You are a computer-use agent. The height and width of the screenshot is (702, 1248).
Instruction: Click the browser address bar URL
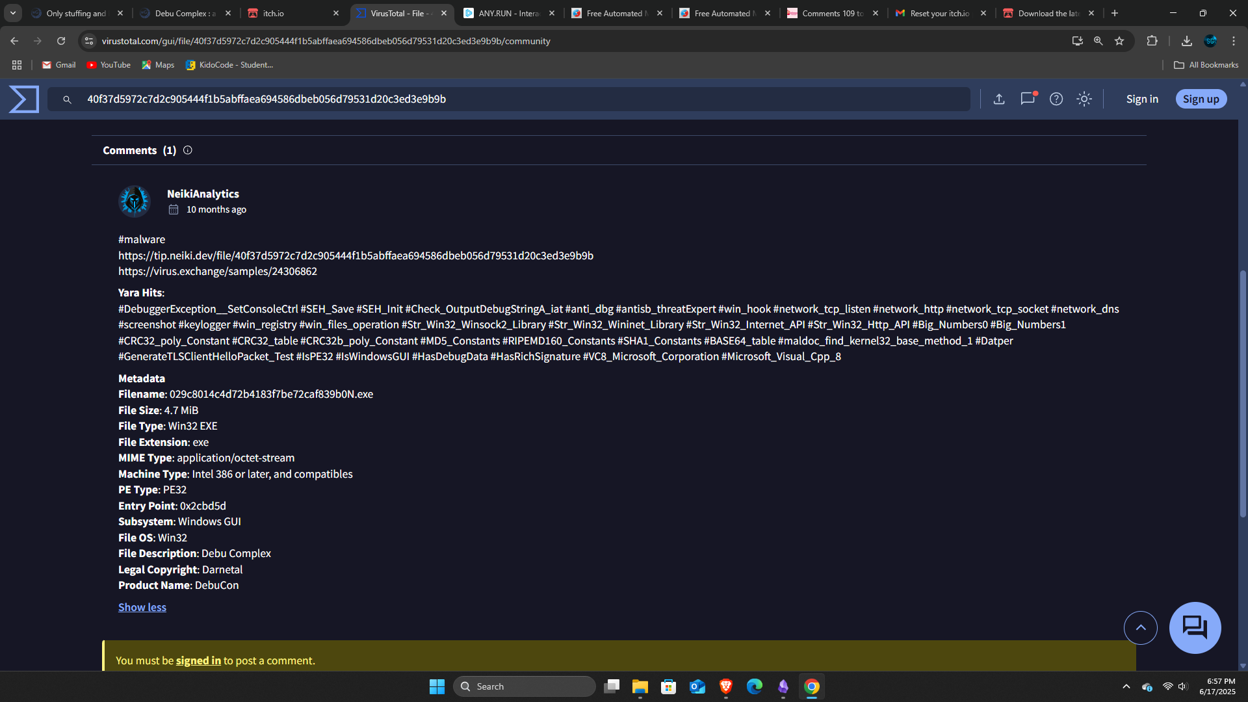[326, 41]
